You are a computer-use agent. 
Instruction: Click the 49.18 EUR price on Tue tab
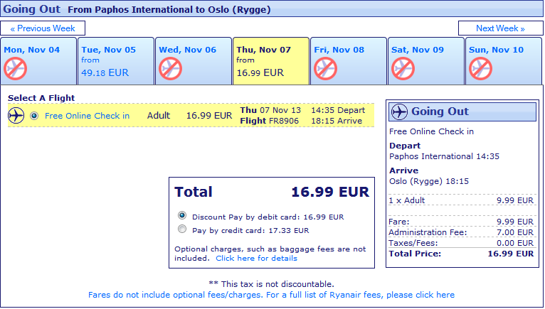pyautogui.click(x=105, y=72)
